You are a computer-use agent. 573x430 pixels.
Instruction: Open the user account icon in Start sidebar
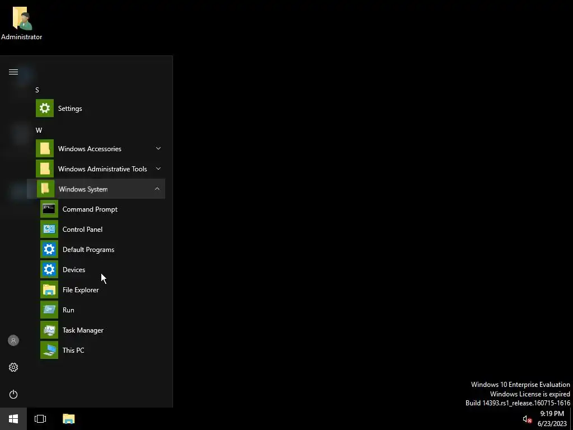[13, 340]
